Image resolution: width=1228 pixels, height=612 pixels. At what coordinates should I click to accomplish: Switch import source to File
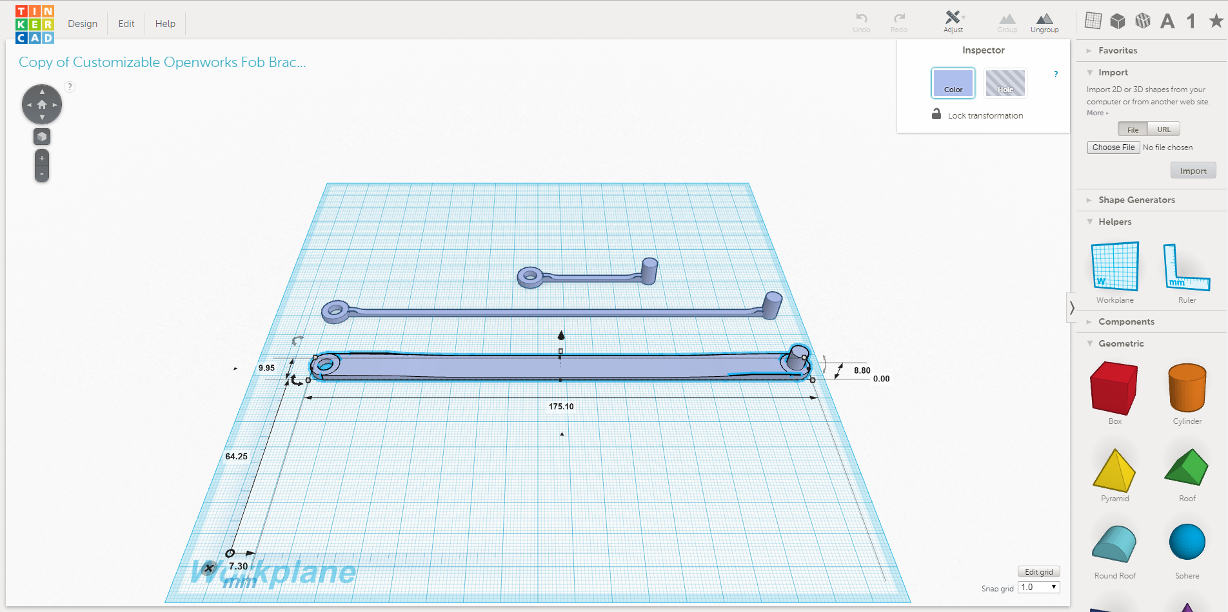[x=1133, y=129]
